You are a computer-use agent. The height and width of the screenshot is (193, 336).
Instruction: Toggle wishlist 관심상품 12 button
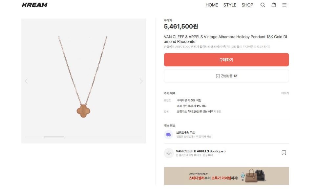226,76
